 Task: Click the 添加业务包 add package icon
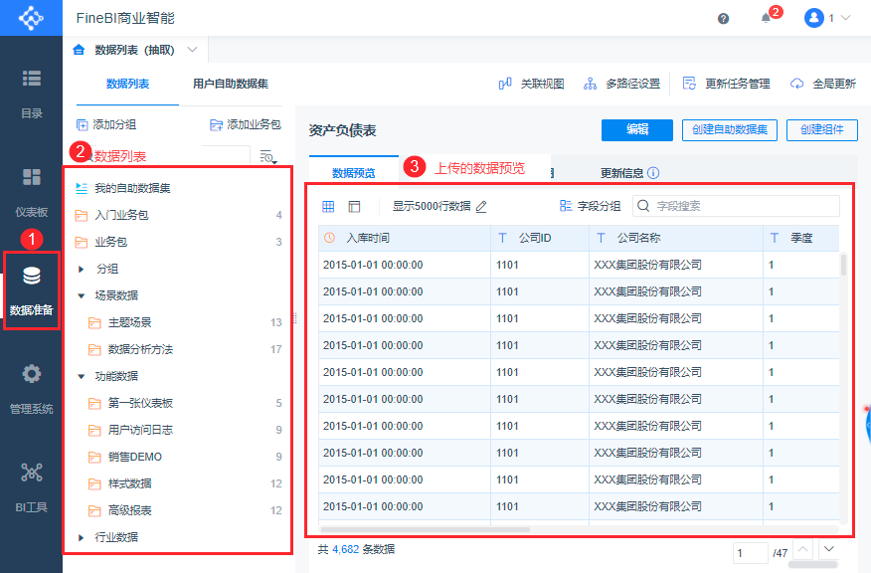216,124
